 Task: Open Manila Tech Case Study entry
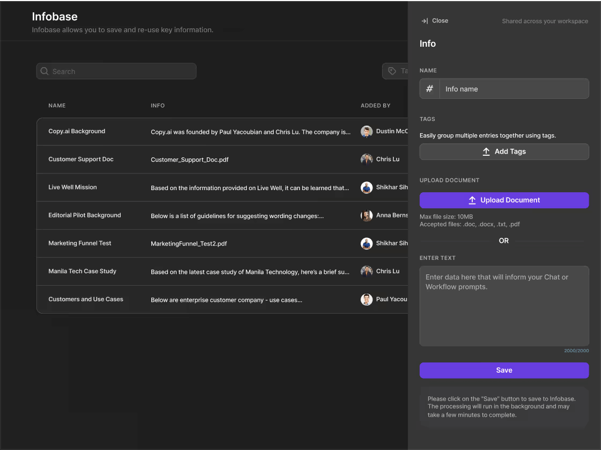pos(82,271)
